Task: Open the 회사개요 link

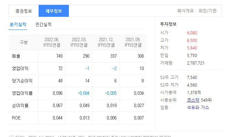Action: [x=186, y=11]
